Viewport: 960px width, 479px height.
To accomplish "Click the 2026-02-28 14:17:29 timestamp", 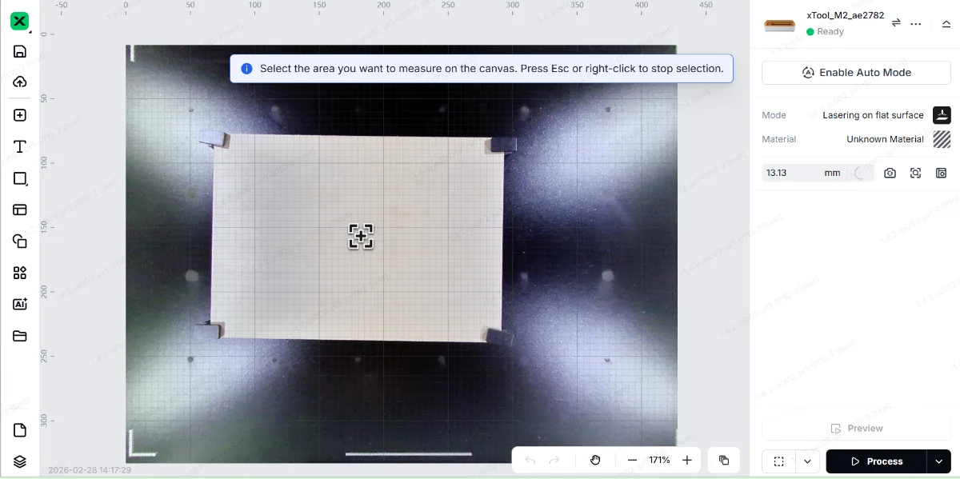I will coord(90,470).
